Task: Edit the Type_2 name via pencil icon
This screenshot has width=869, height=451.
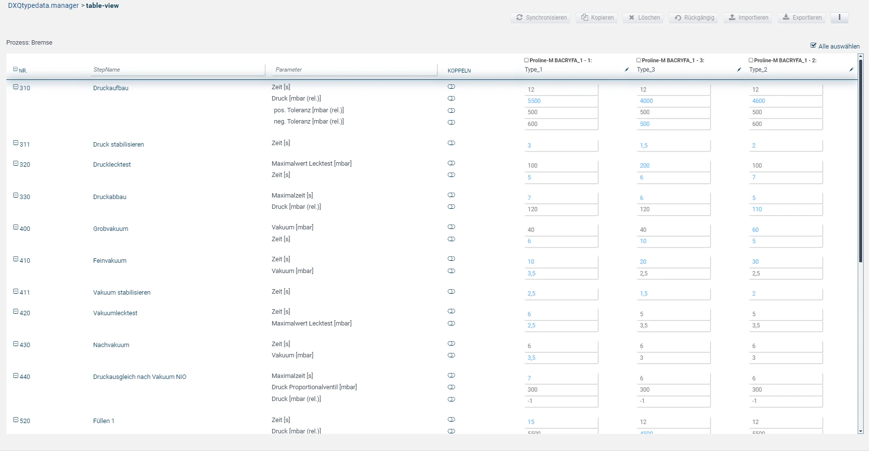Action: 851,70
